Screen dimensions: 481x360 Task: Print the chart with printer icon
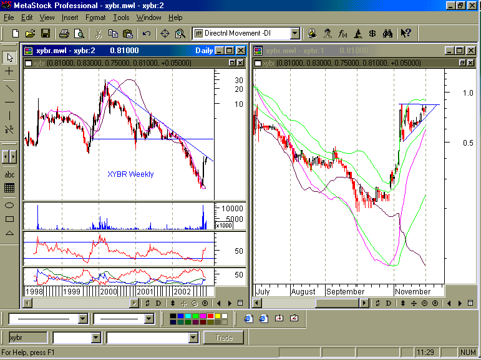64,33
